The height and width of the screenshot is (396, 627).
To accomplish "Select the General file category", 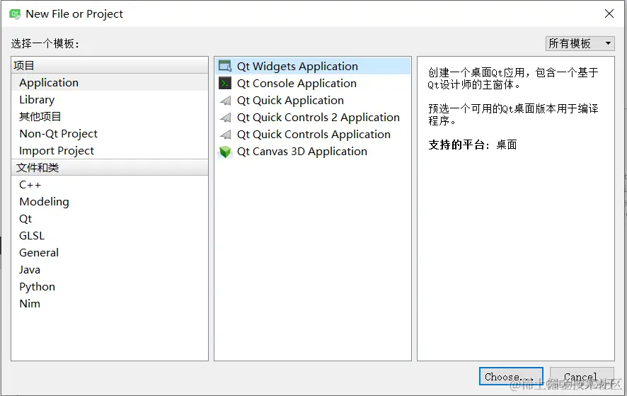I will pyautogui.click(x=110, y=253).
